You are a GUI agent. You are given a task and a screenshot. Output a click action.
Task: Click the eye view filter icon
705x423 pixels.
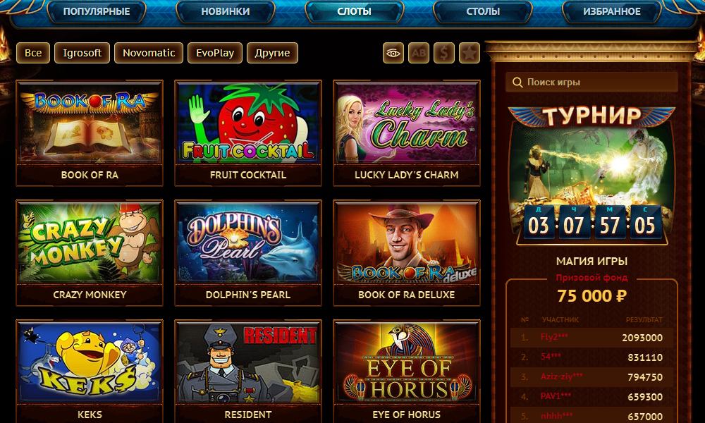[x=393, y=53]
